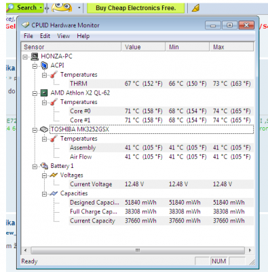This screenshot has width=268, height=272.
Task: Collapse the Battery 1 node
Action: pos(35,167)
